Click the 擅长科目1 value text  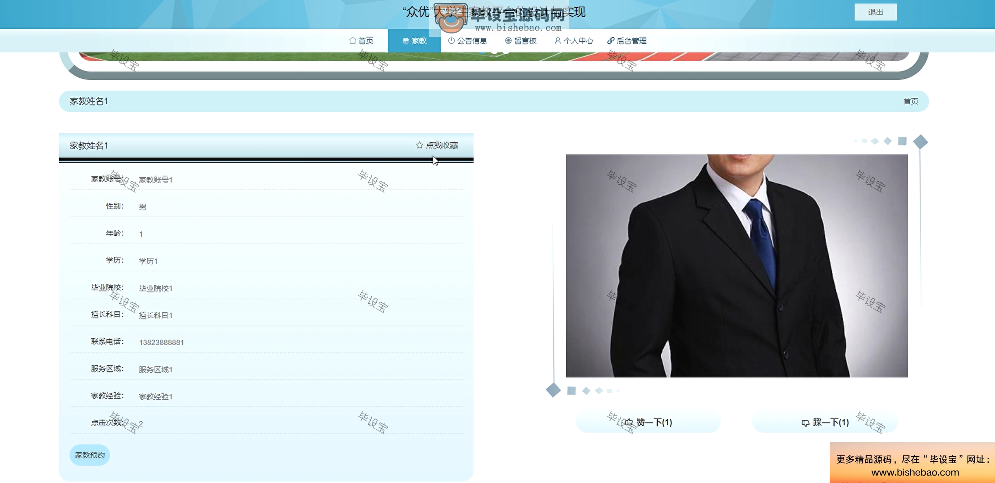pos(156,316)
